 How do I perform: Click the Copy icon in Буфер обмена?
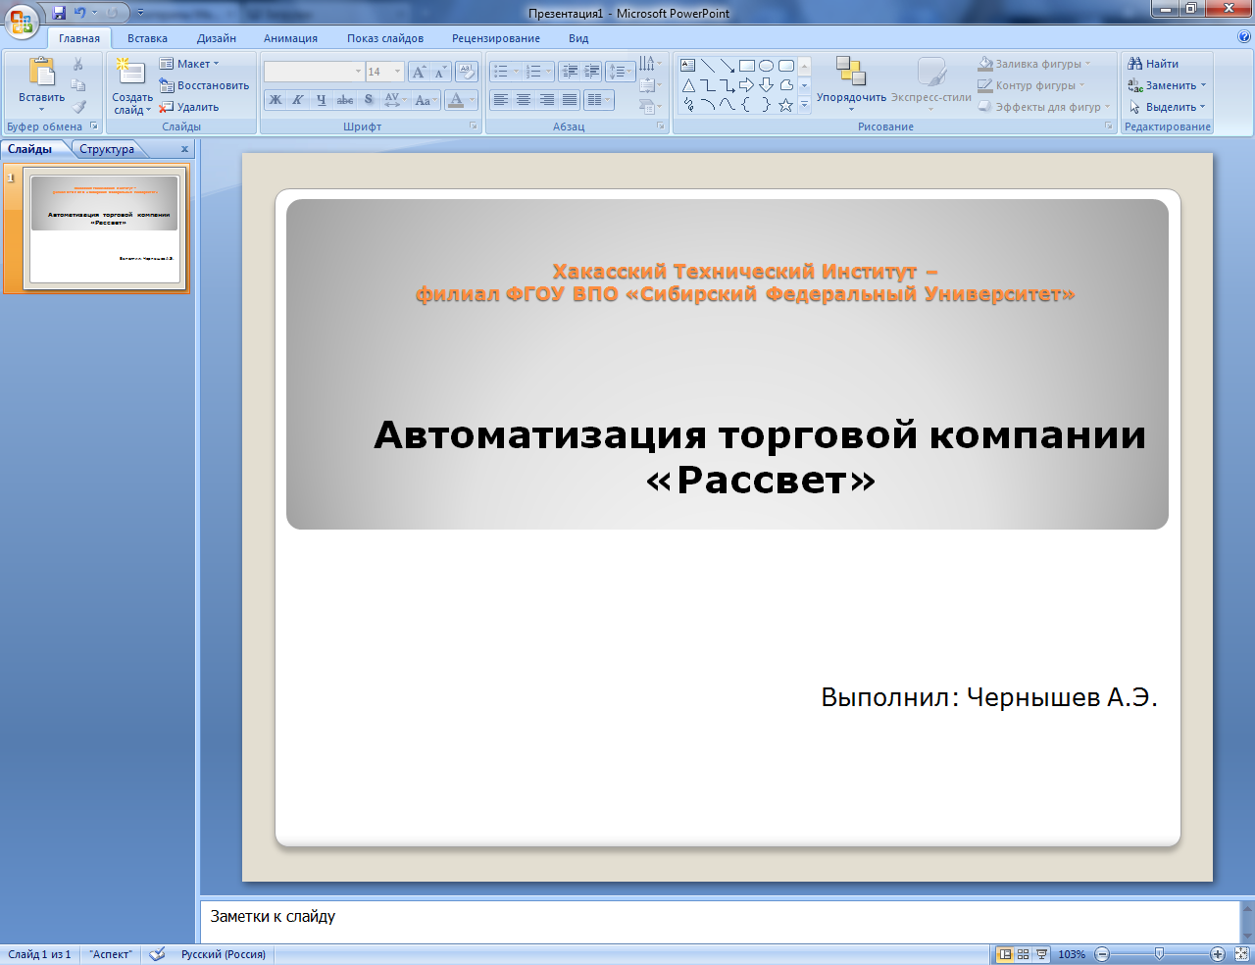click(78, 85)
